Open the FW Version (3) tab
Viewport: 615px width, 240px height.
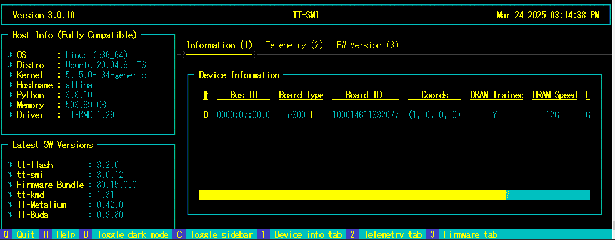click(368, 45)
